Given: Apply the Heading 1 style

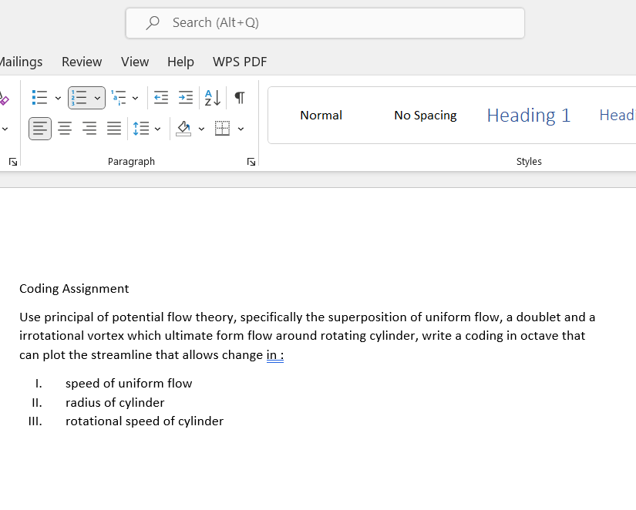Looking at the screenshot, I should (x=529, y=115).
